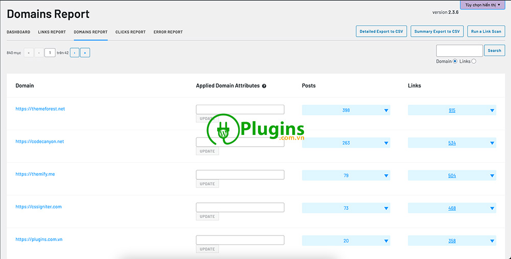The width and height of the screenshot is (511, 259).
Task: Focus the attributes field for plugins.com.vn
Action: [240, 240]
